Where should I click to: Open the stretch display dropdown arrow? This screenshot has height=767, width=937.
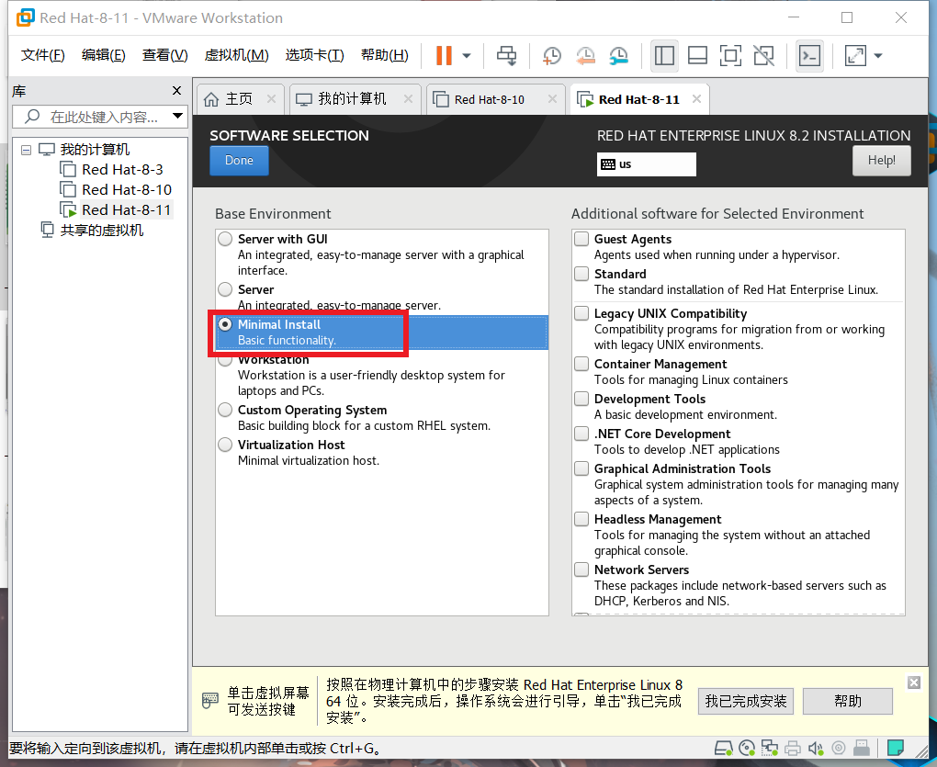(x=878, y=55)
